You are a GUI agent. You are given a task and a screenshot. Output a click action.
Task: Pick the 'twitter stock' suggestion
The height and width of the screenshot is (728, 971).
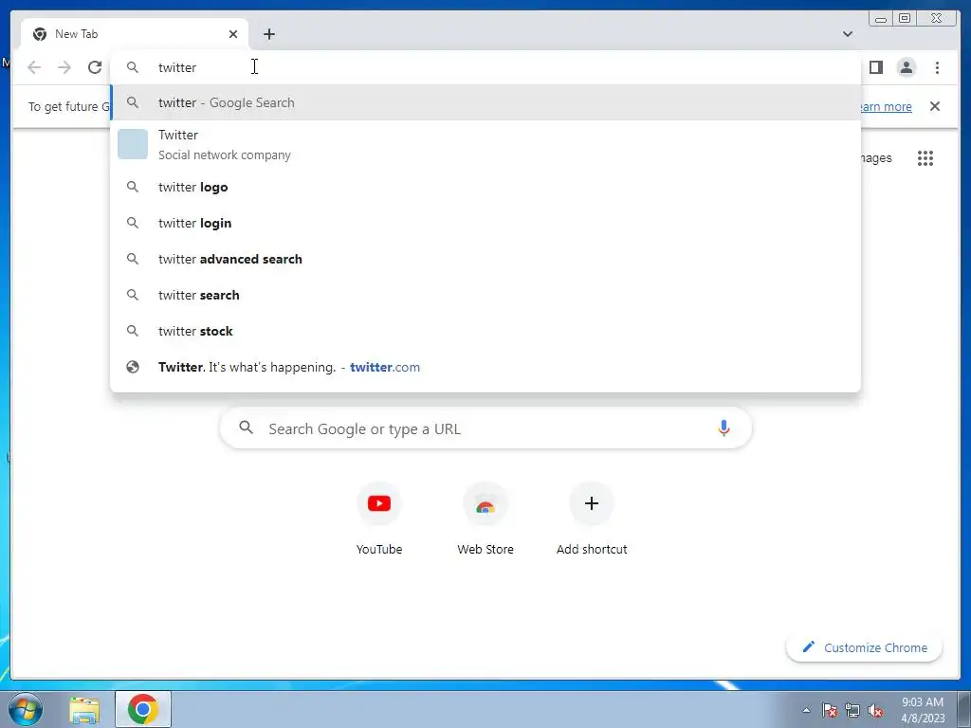click(x=485, y=331)
